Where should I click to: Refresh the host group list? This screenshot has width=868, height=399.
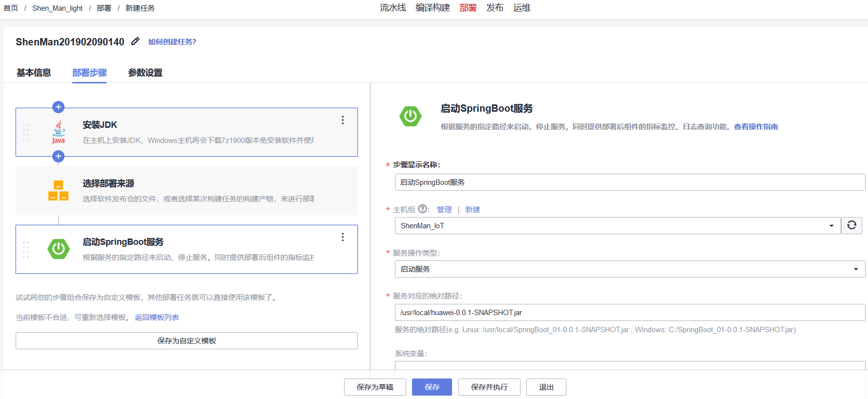point(851,225)
